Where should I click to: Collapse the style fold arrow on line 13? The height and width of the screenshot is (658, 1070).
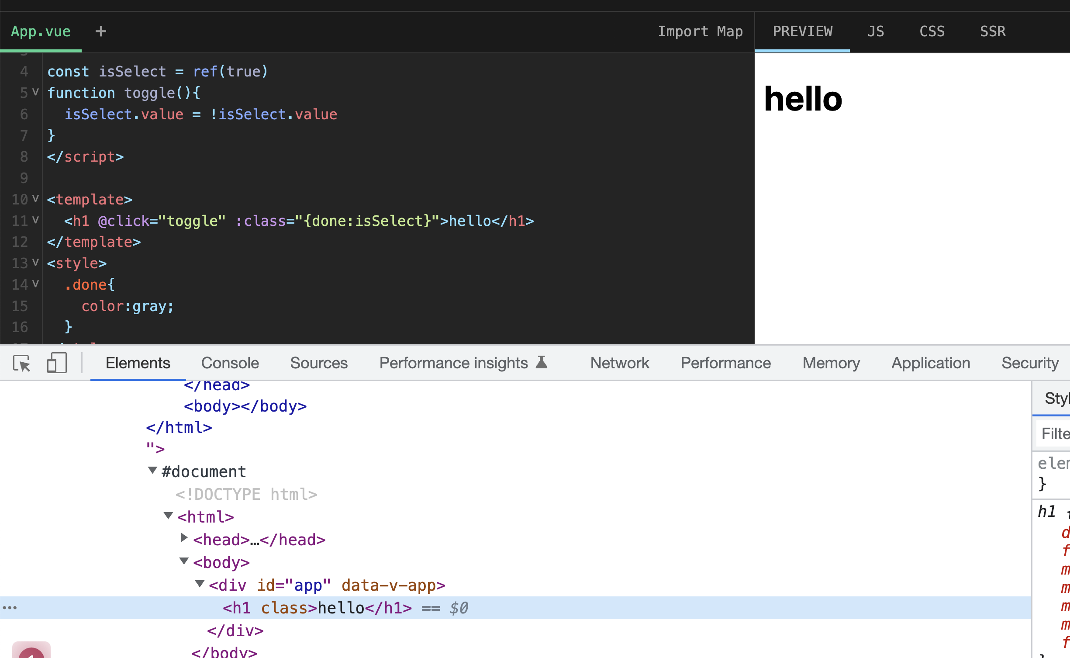coord(35,262)
